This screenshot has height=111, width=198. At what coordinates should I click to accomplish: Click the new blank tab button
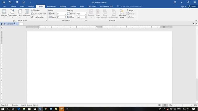[21, 24]
